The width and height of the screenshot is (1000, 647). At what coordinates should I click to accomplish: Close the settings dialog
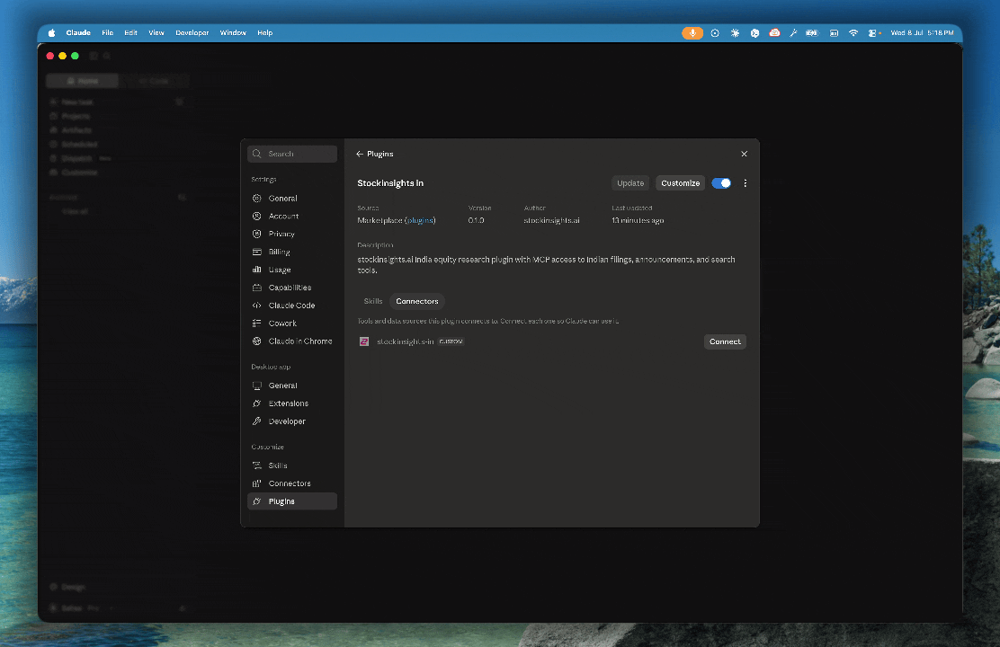tap(744, 154)
